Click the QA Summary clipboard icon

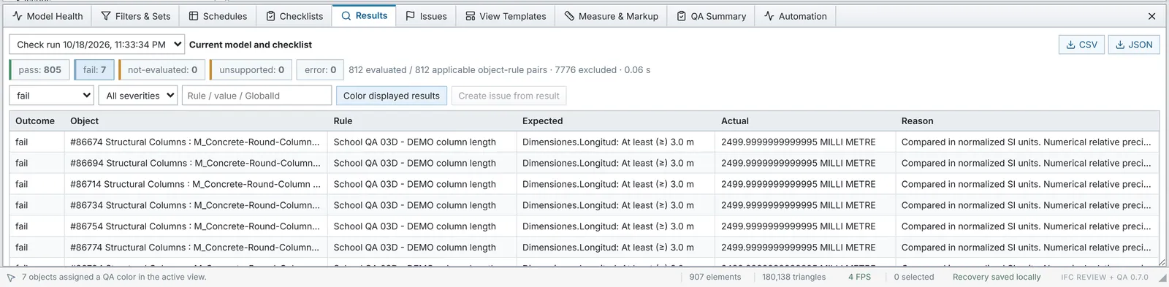(x=682, y=16)
